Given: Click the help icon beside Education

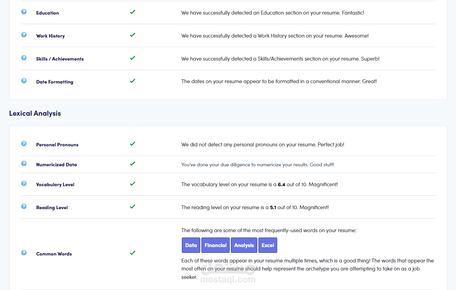Looking at the screenshot, I should point(24,12).
